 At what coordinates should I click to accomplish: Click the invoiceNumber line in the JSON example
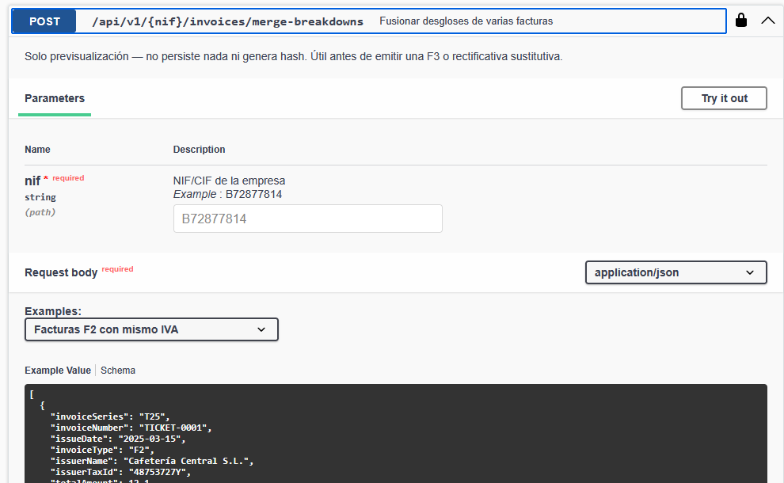point(131,428)
